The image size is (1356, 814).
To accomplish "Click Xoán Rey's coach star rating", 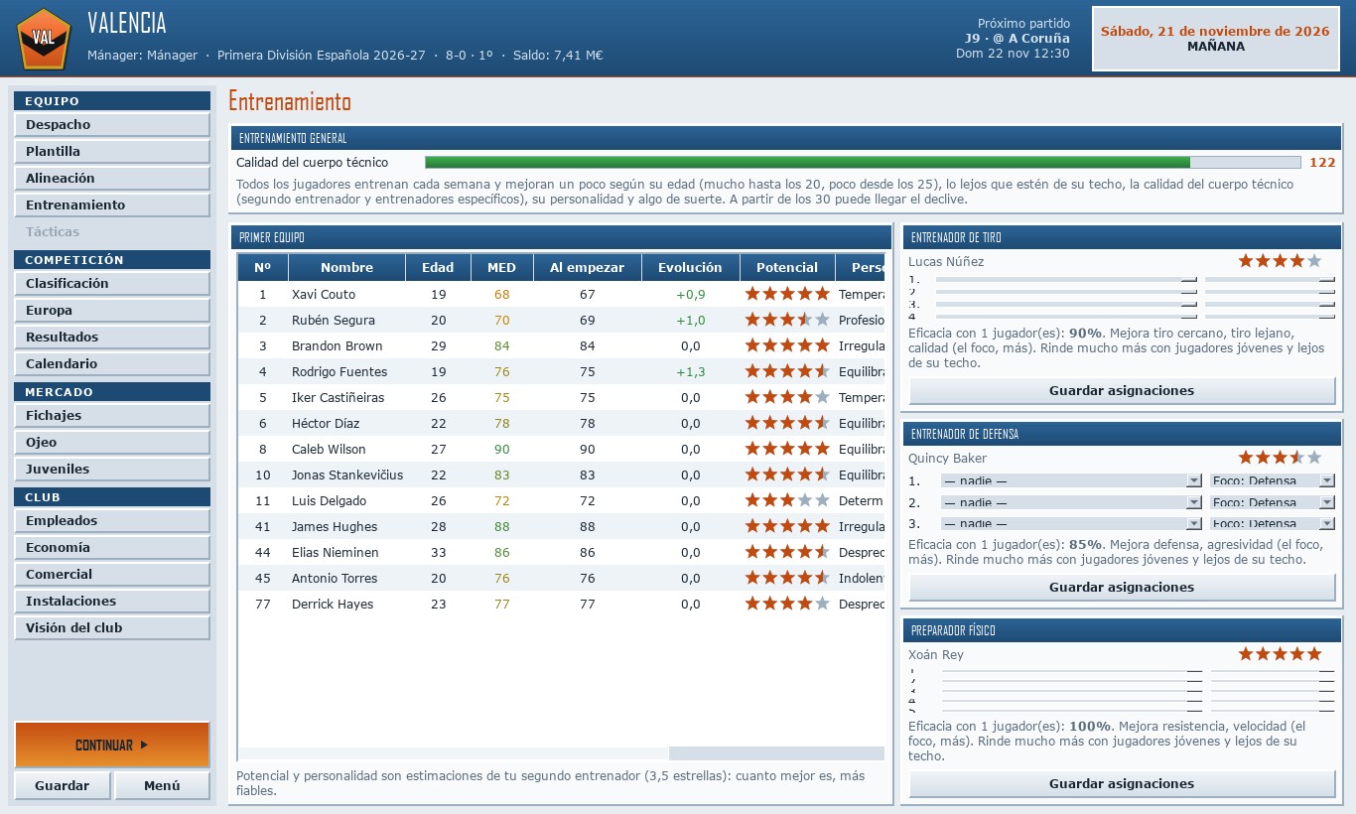I will pos(1280,654).
